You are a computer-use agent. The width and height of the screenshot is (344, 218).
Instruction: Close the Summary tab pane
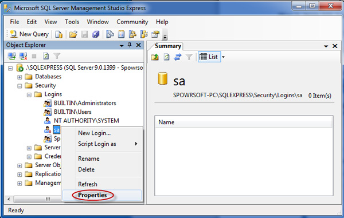pos(335,46)
